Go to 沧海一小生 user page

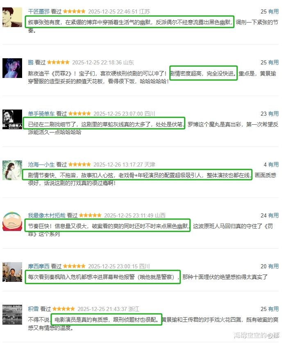tap(41, 164)
